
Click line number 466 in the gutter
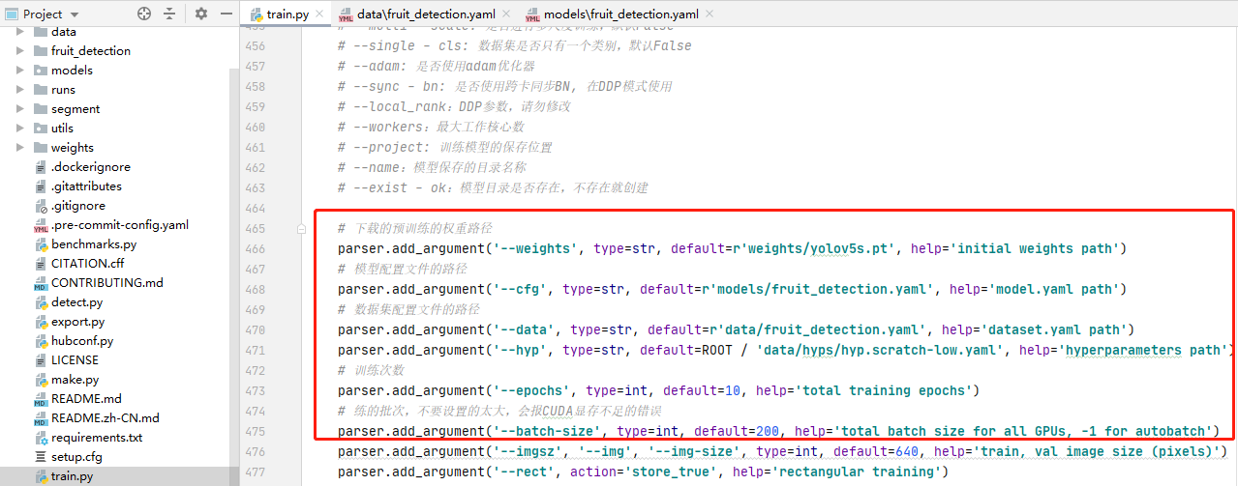click(256, 248)
